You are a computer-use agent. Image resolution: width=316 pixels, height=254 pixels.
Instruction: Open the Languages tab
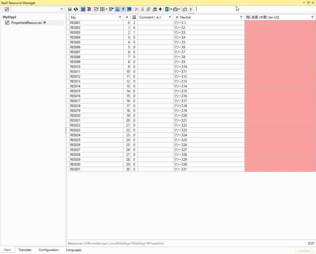(x=74, y=250)
